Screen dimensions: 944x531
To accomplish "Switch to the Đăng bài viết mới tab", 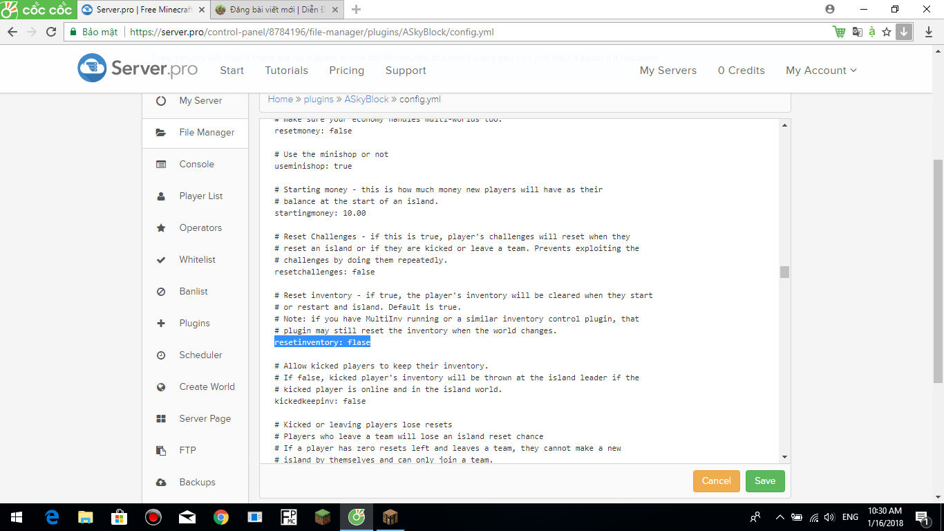I will point(276,10).
